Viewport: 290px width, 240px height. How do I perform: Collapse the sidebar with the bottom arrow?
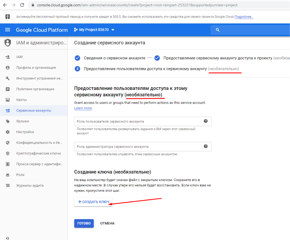(x=7, y=238)
